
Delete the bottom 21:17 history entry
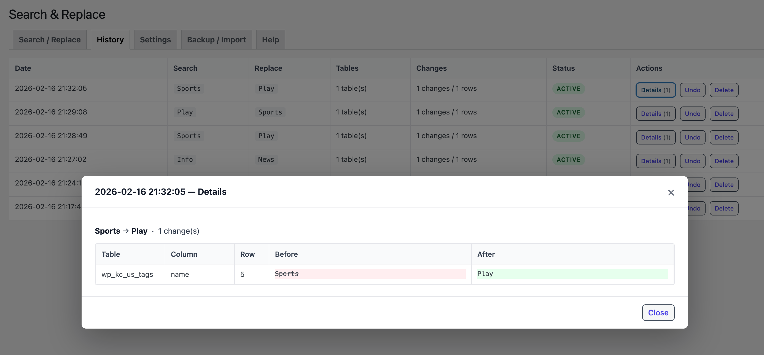pos(724,208)
